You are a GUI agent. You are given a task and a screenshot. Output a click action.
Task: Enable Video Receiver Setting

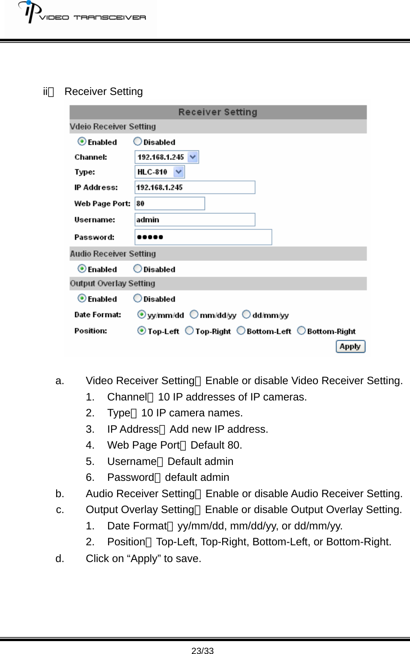pyautogui.click(x=81, y=141)
